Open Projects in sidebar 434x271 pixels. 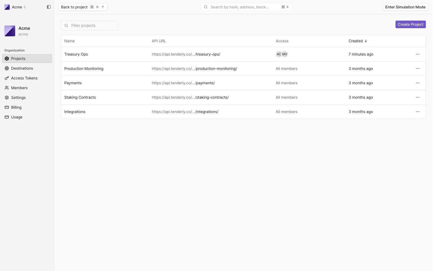point(27,59)
